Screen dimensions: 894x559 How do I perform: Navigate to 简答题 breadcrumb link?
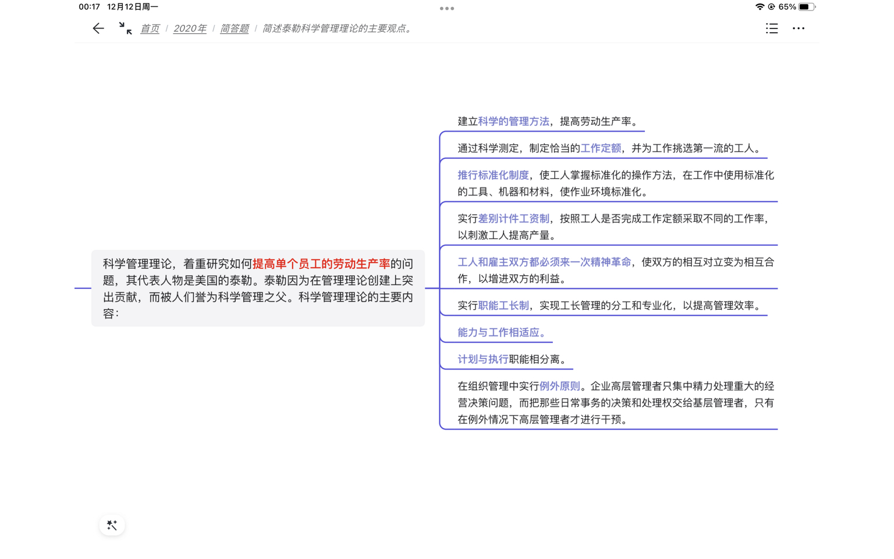click(235, 29)
